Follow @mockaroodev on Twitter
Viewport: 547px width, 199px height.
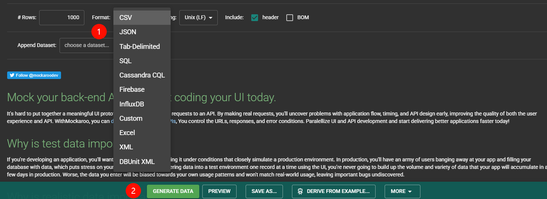click(34, 75)
